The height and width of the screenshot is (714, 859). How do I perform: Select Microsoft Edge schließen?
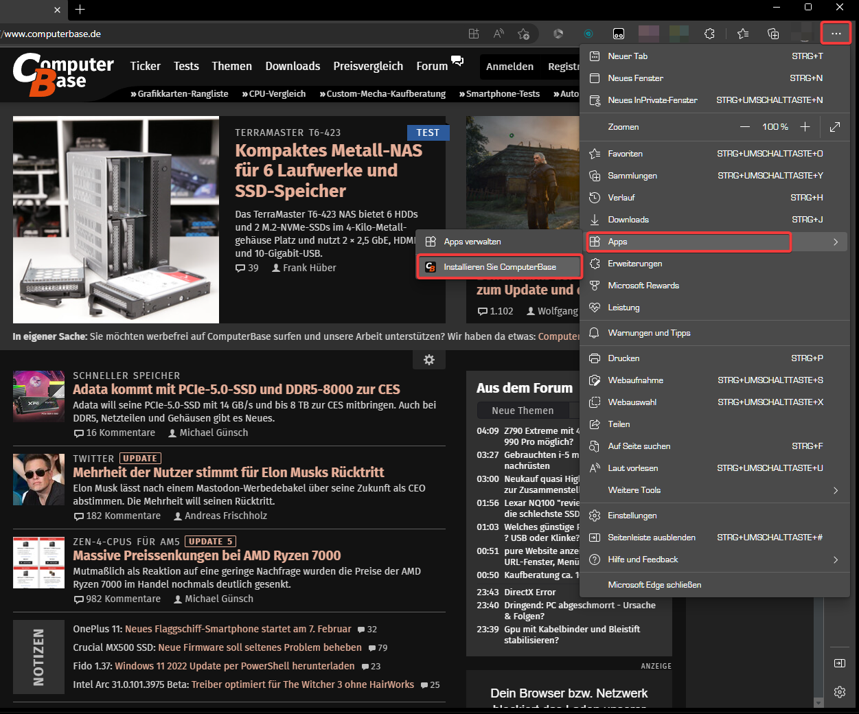[715, 585]
